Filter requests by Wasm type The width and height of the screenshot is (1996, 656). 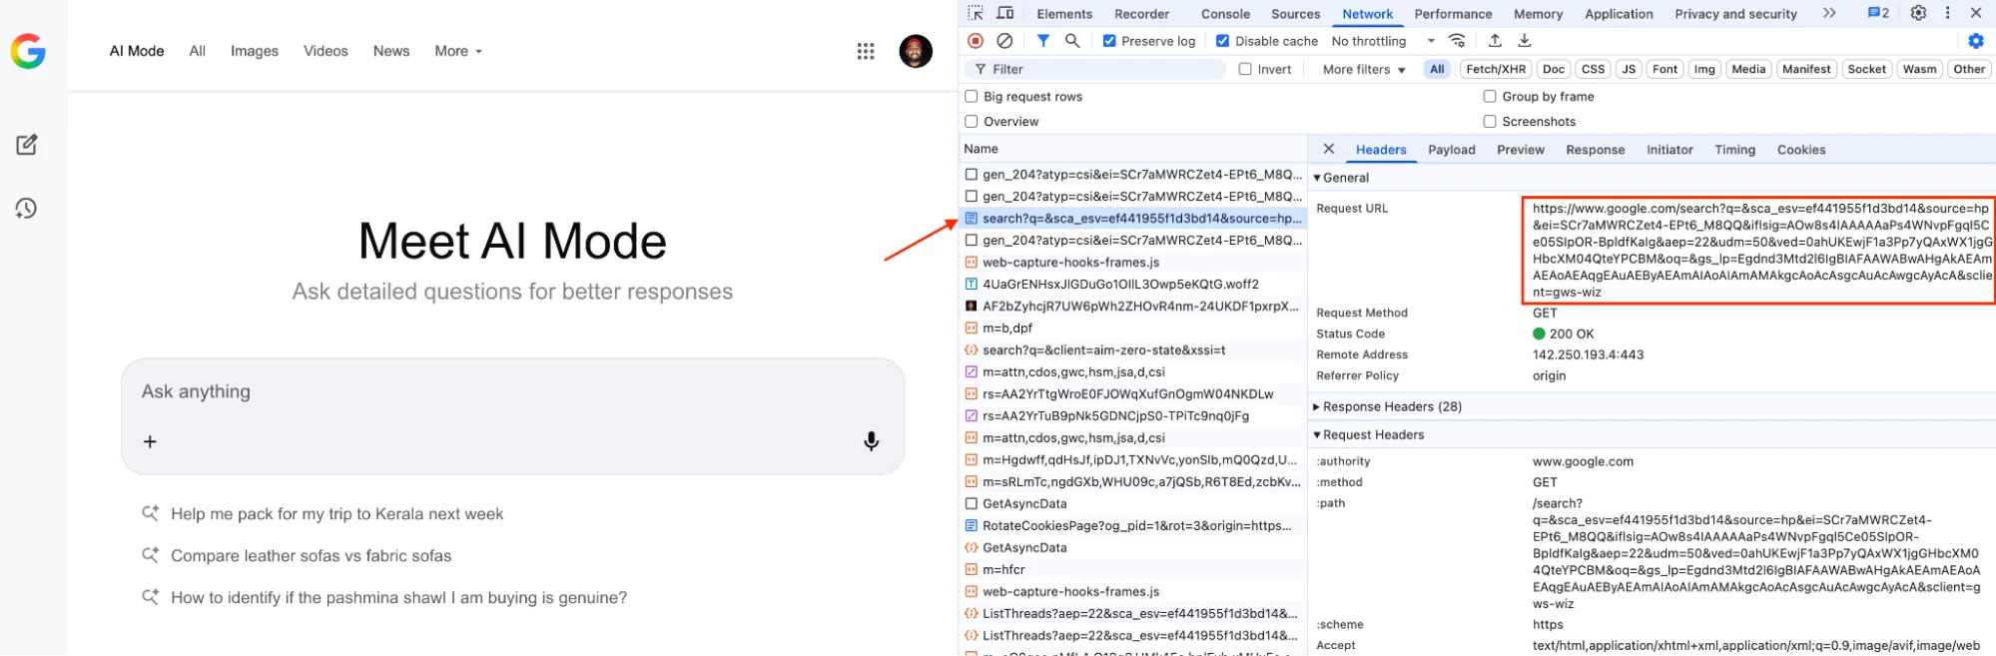tap(1919, 69)
